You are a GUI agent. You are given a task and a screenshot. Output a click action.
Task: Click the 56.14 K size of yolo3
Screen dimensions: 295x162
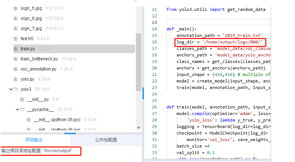tap(43, 89)
